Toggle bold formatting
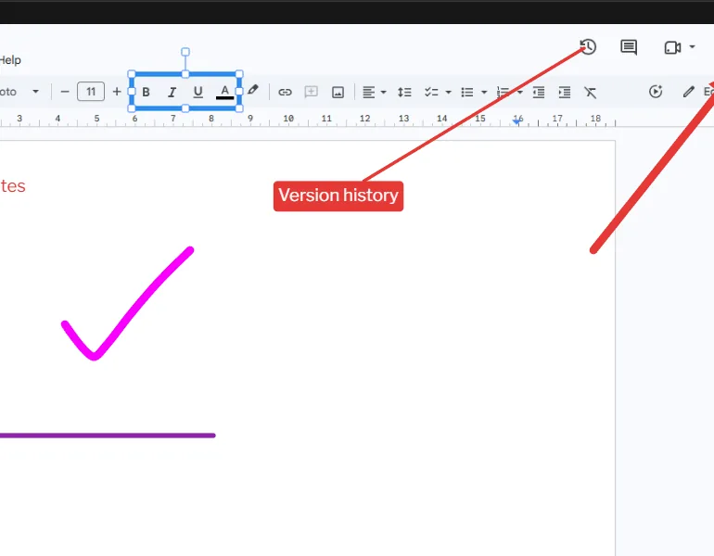 (x=146, y=93)
